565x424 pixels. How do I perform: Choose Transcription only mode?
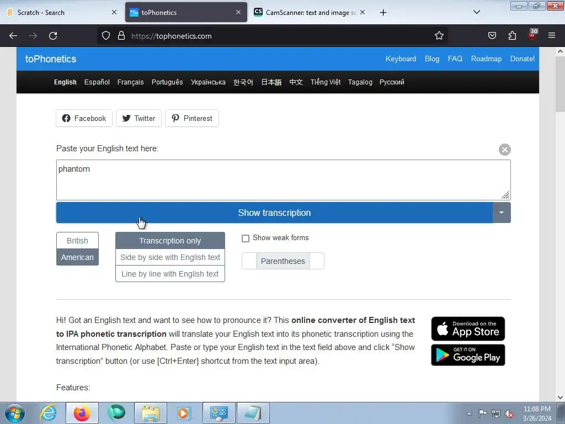click(x=170, y=241)
